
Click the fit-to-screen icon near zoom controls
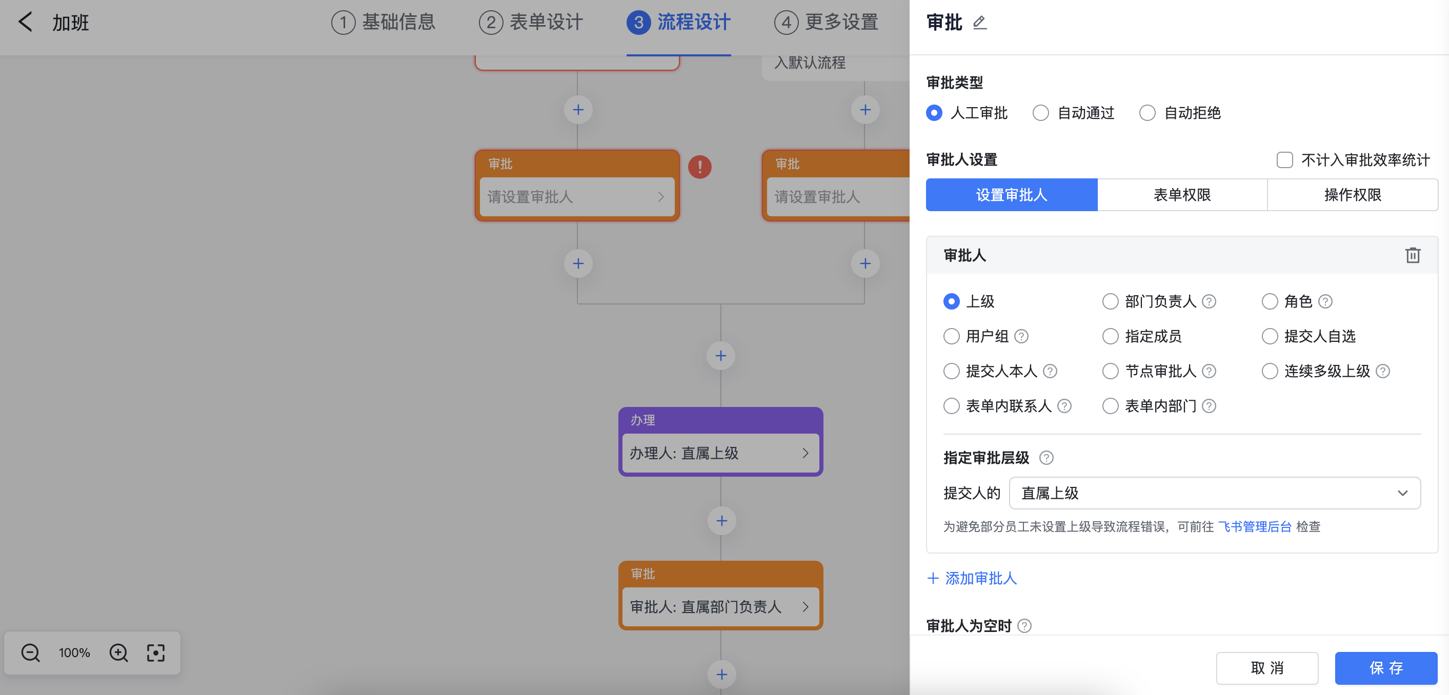point(155,653)
